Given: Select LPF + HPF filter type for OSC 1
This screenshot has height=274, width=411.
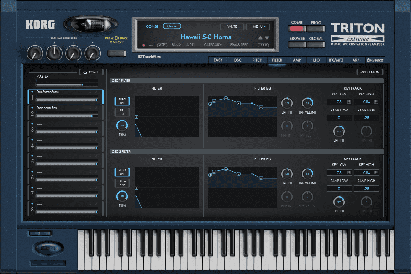Looking at the screenshot, I should [x=122, y=112].
